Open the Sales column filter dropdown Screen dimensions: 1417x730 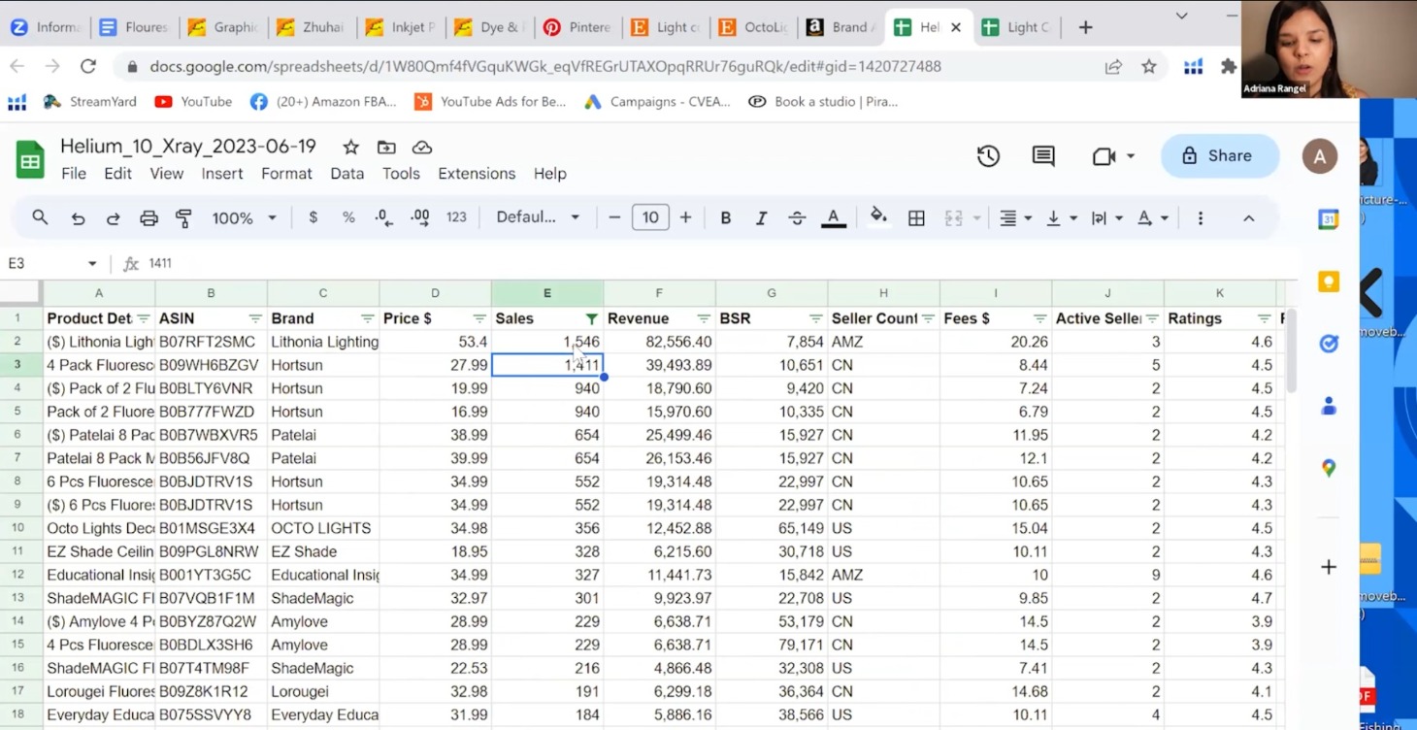point(591,318)
